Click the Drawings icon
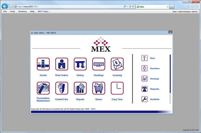 tap(144, 79)
